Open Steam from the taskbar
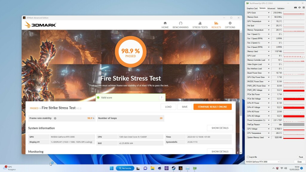Viewport: 306px width, 172px height. [174, 168]
